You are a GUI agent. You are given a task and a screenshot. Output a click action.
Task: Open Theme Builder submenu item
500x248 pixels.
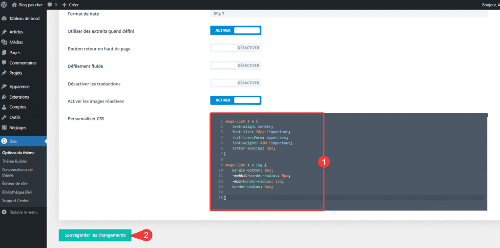[x=15, y=161]
